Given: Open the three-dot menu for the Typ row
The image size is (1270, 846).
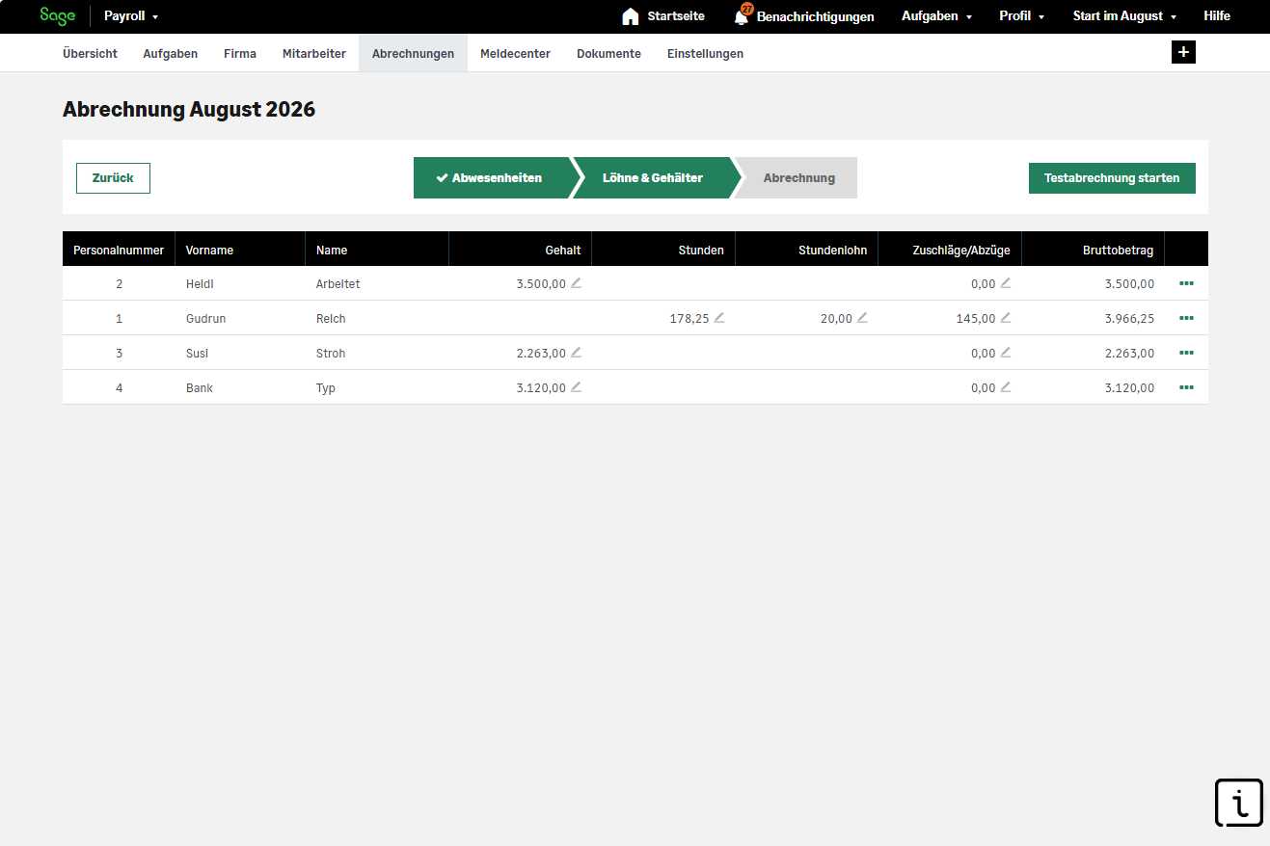Looking at the screenshot, I should (x=1186, y=387).
